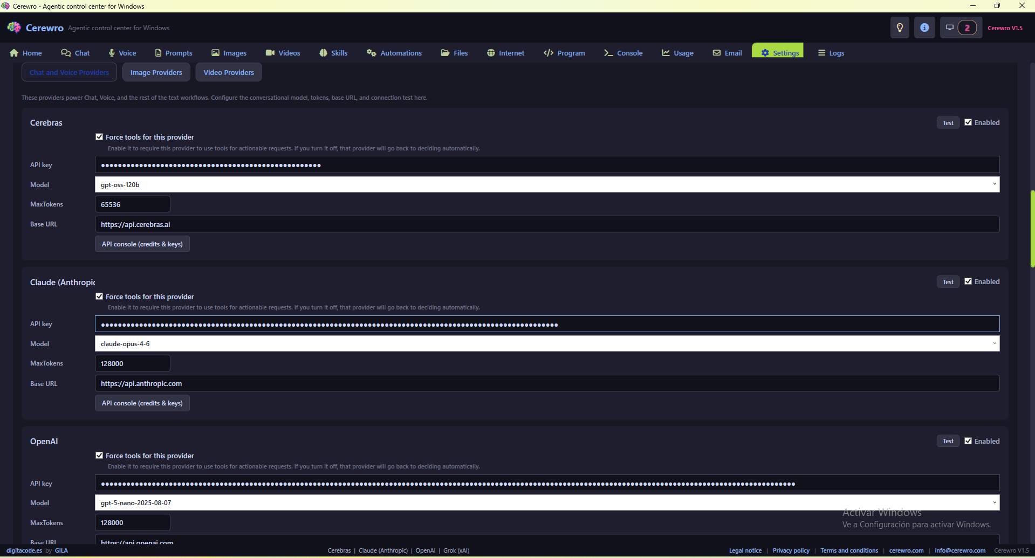1035x558 pixels.
Task: Select the Voice microphone icon
Action: click(112, 53)
